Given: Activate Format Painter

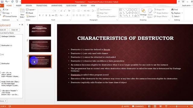Looking at the screenshot, I should pyautogui.click(x=10, y=16).
